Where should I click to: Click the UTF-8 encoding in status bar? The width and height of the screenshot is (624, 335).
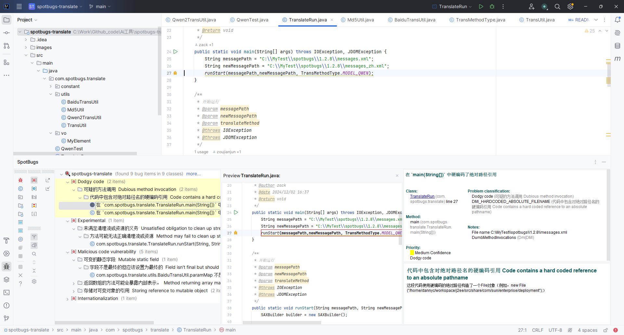[x=555, y=330]
